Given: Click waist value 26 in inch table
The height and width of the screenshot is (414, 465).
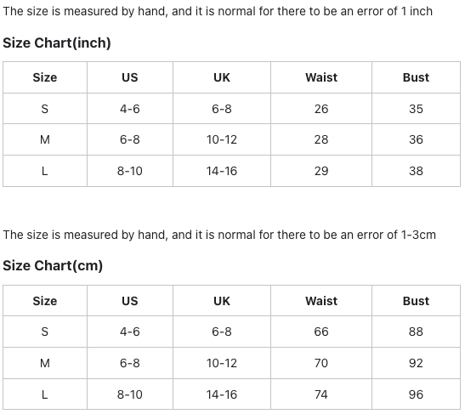Looking at the screenshot, I should [321, 109].
